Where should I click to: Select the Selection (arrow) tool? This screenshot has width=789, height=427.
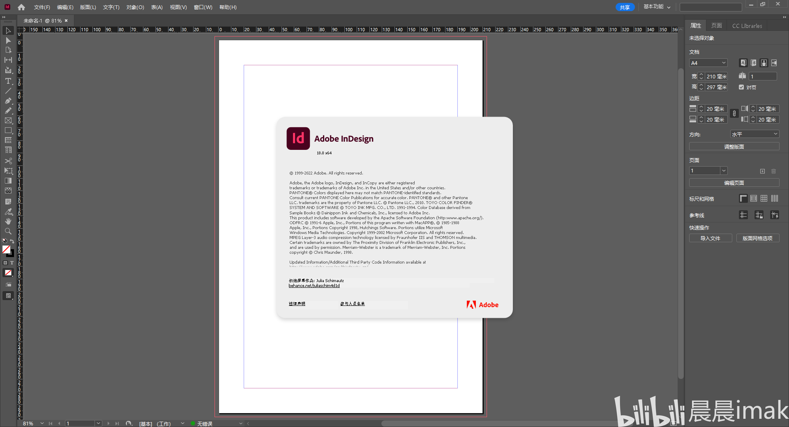pyautogui.click(x=8, y=31)
